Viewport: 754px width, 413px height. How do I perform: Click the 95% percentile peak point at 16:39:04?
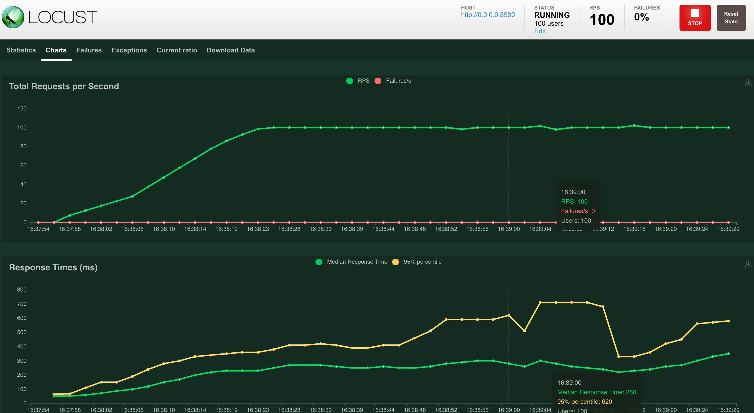coord(540,303)
